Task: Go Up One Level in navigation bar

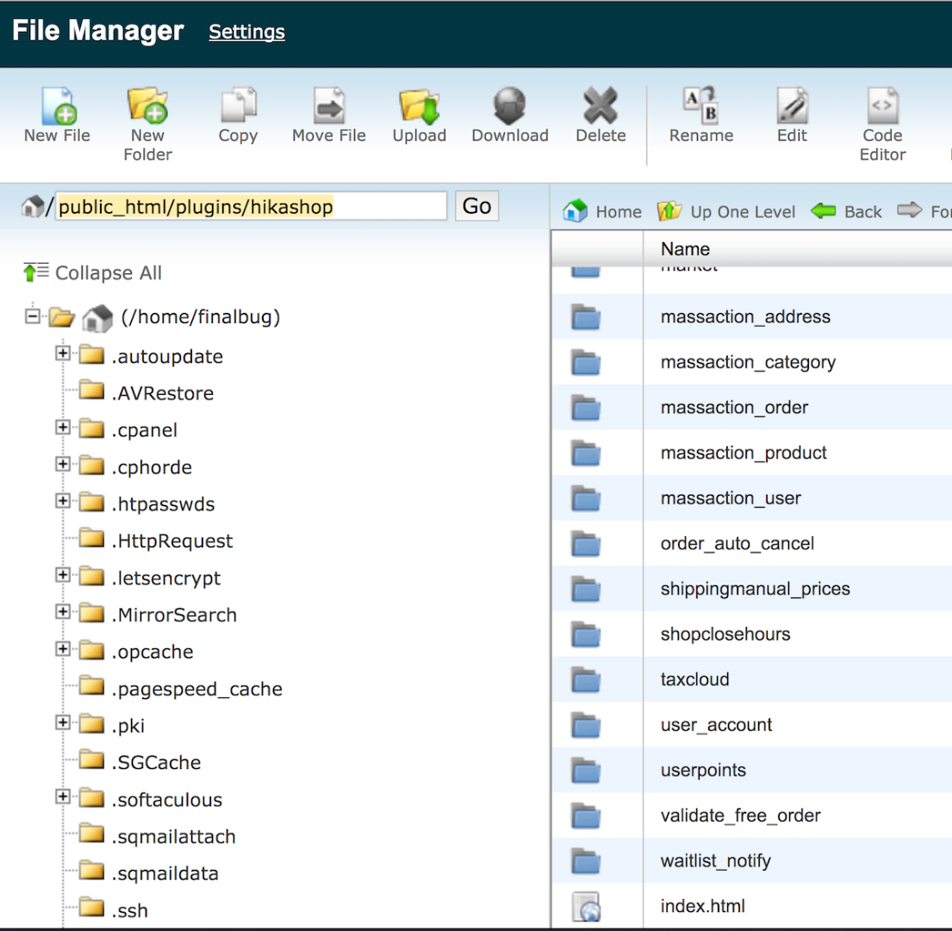Action: point(727,211)
